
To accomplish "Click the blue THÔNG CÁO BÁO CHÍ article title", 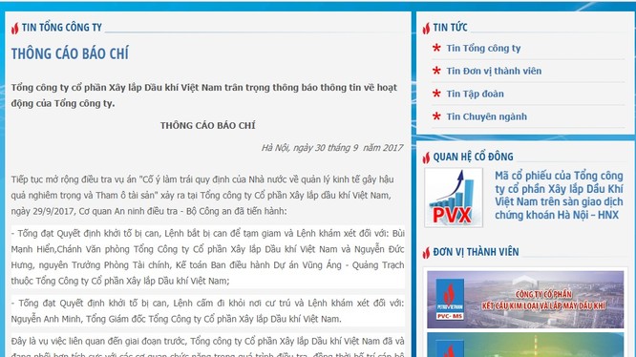I will coord(70,53).
